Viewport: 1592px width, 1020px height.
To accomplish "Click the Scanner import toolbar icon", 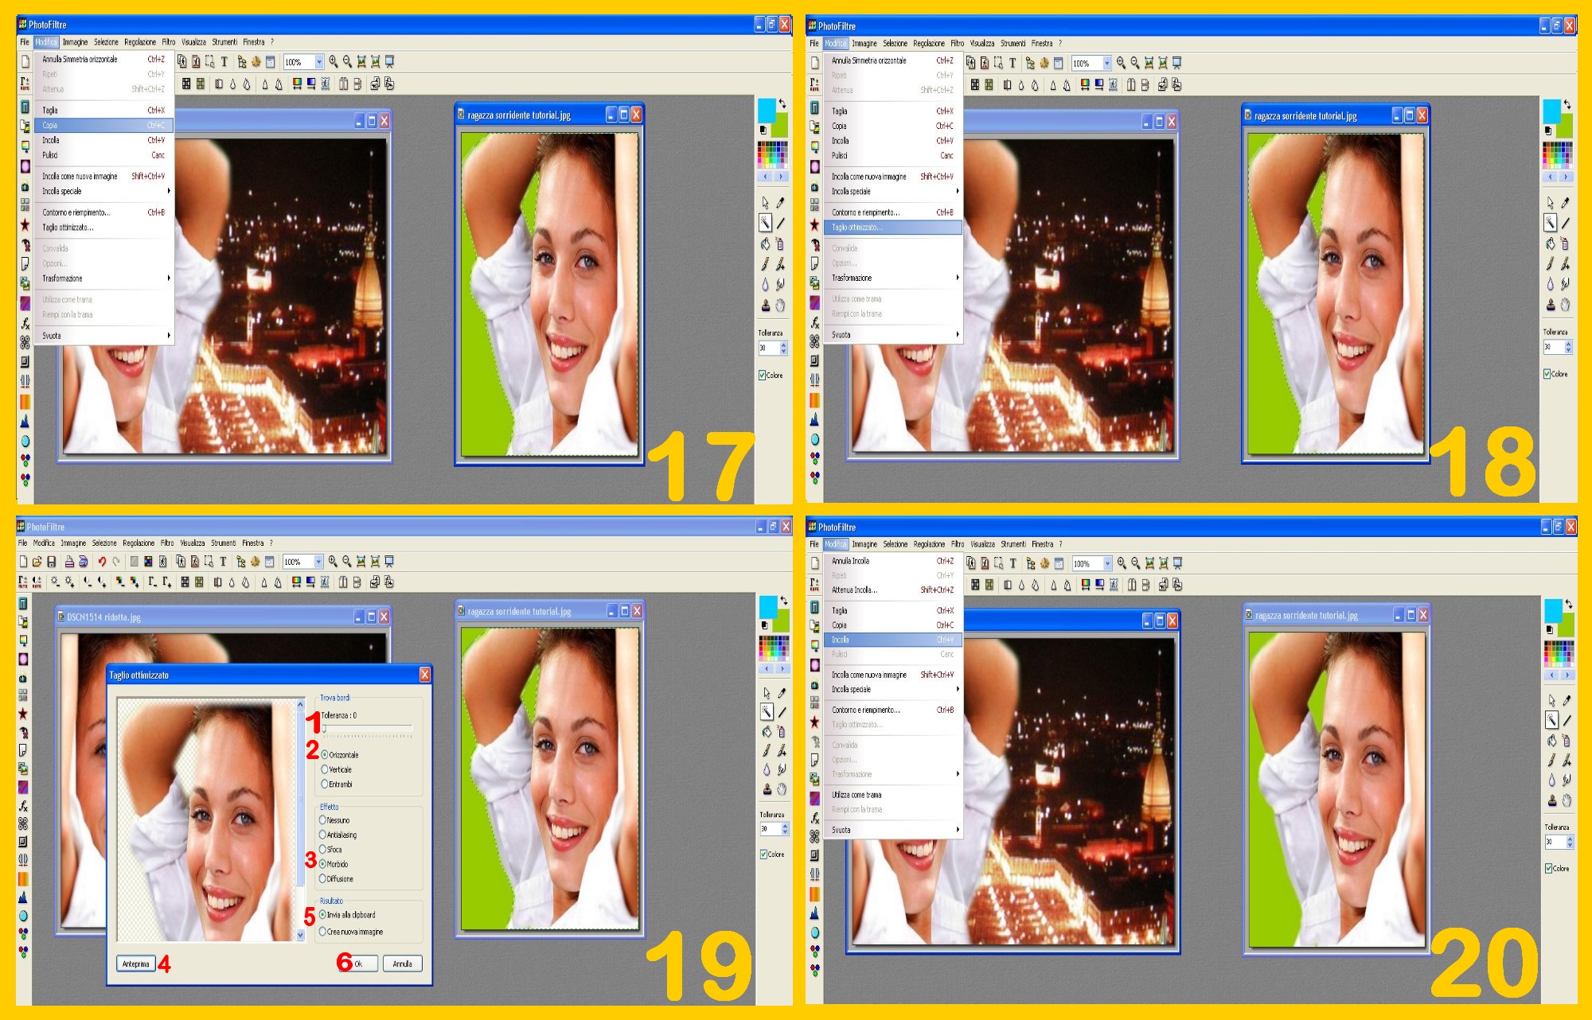I will click(83, 562).
